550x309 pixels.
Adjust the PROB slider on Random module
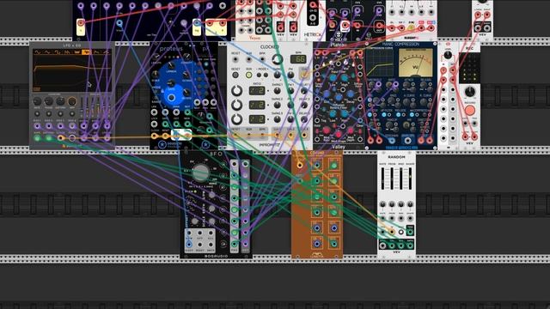(x=392, y=179)
